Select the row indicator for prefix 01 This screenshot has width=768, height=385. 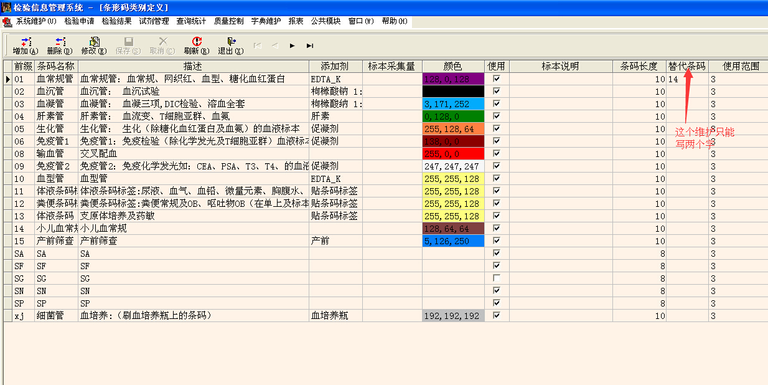(8, 79)
